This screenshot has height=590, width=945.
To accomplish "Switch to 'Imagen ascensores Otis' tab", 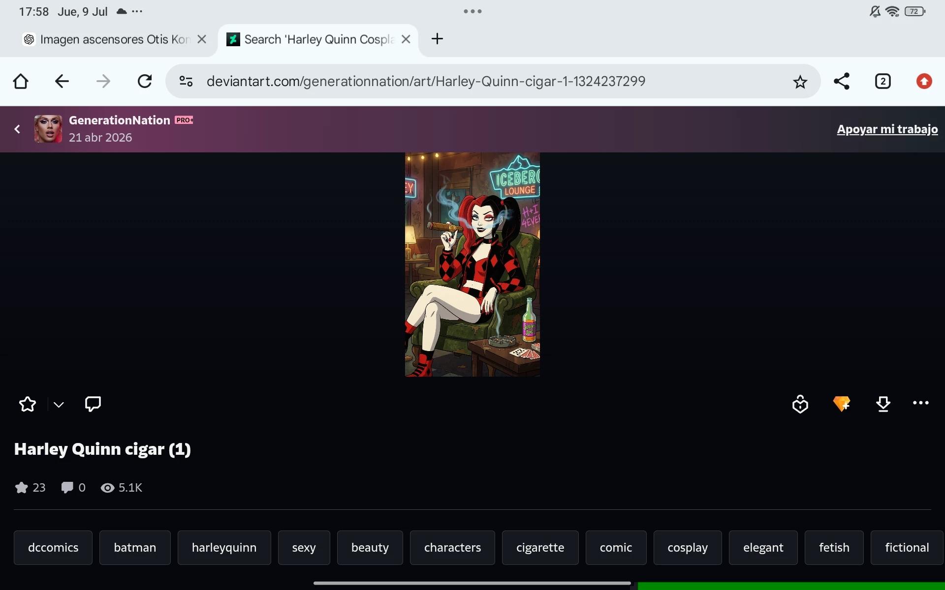I will [109, 39].
